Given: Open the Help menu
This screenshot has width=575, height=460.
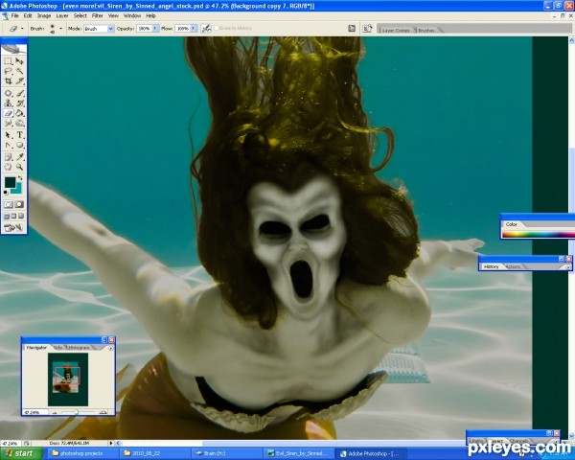Looking at the screenshot, I should (150, 15).
